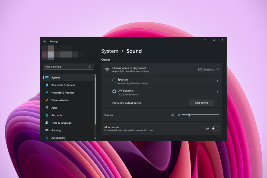Click the DFX Audio Enhancer text
Image resolution: width=267 pixels, height=178 pixels.
pos(128,95)
